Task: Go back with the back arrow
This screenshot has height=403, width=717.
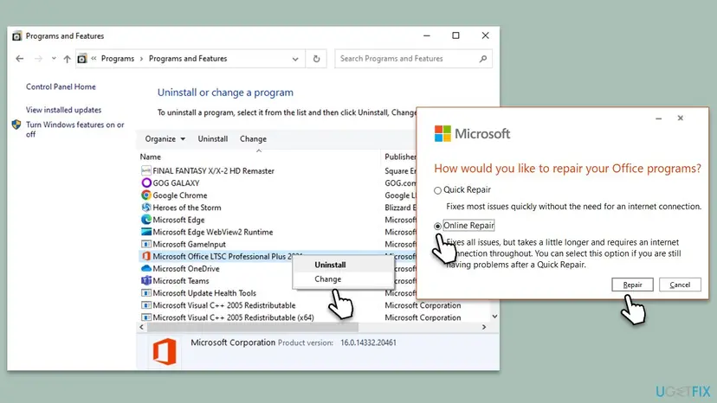Action: [19, 59]
